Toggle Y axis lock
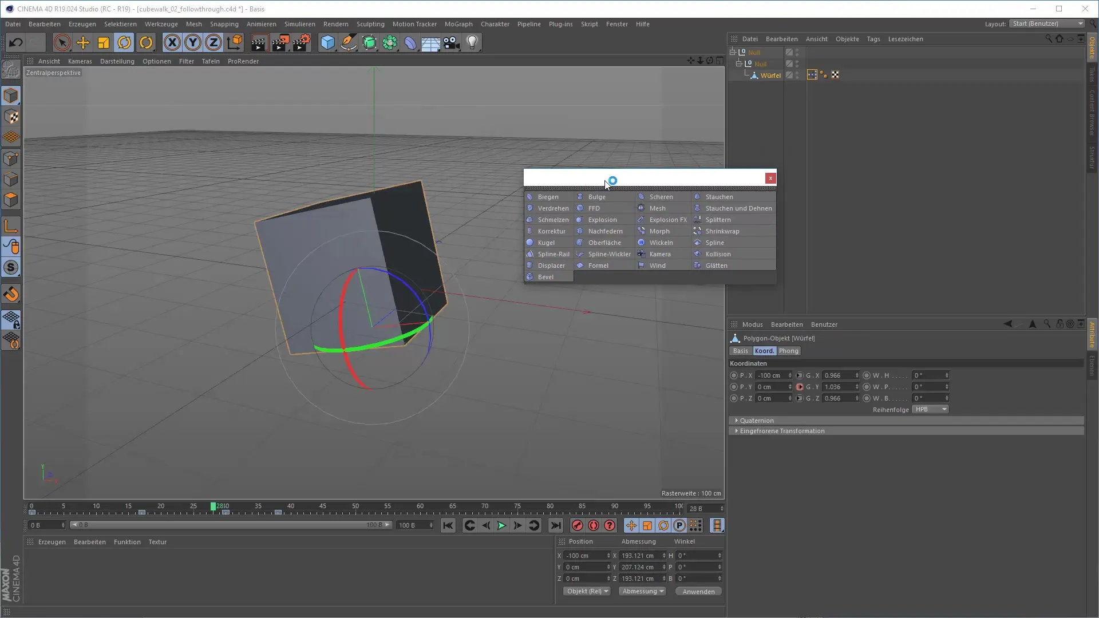This screenshot has height=618, width=1099. pos(193,42)
